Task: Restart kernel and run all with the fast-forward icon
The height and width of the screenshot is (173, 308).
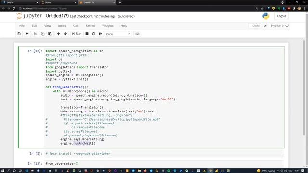Action: click(x=101, y=34)
